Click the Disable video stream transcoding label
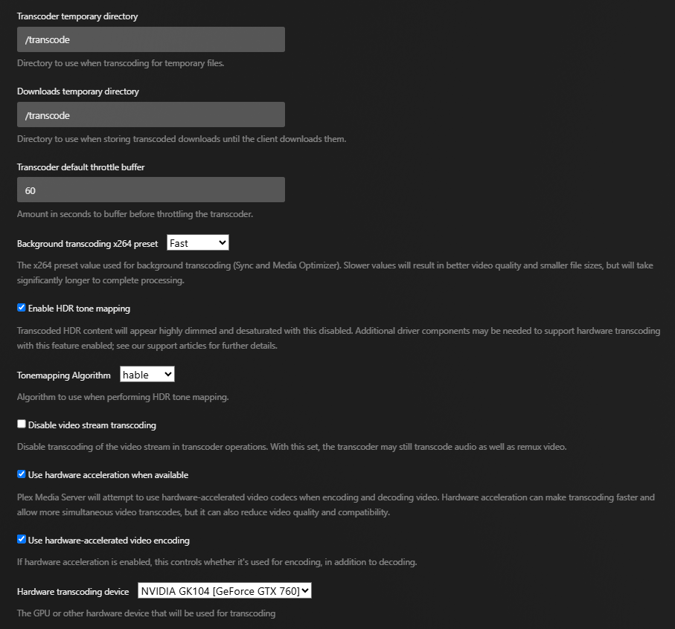Image resolution: width=675 pixels, height=629 pixels. point(92,425)
